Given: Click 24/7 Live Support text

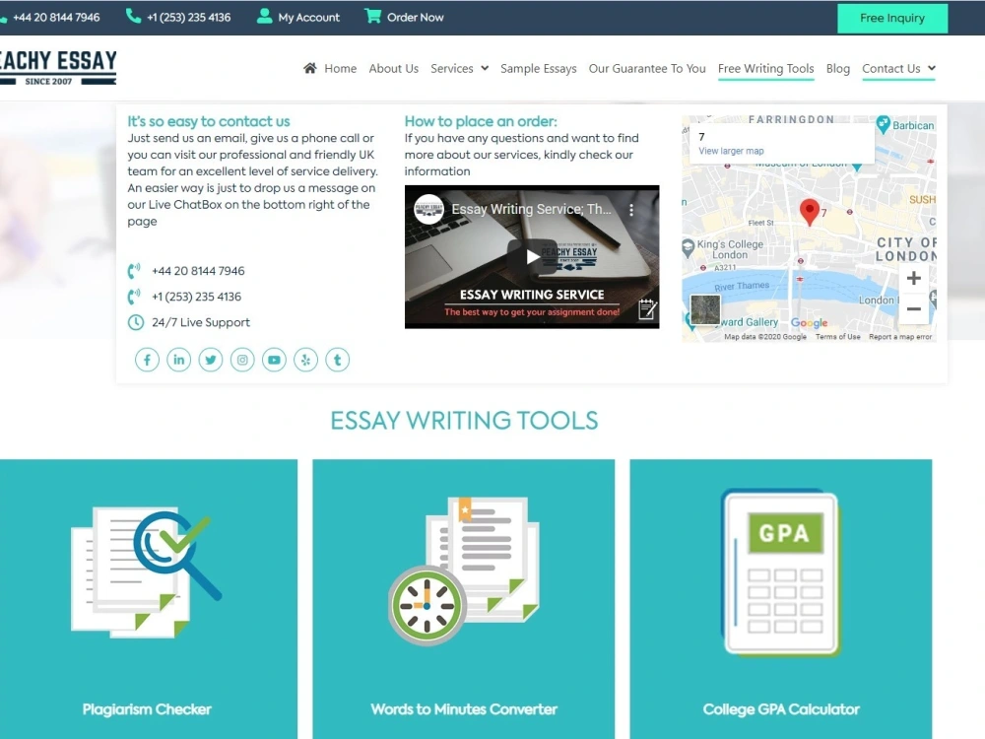Looking at the screenshot, I should pos(201,322).
